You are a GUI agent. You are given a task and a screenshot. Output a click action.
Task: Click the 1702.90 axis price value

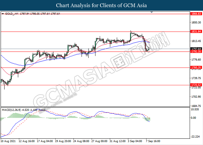click(x=196, y=97)
